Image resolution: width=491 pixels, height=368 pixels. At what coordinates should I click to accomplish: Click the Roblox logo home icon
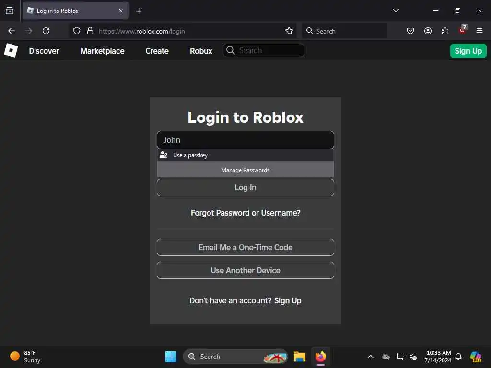pos(11,50)
